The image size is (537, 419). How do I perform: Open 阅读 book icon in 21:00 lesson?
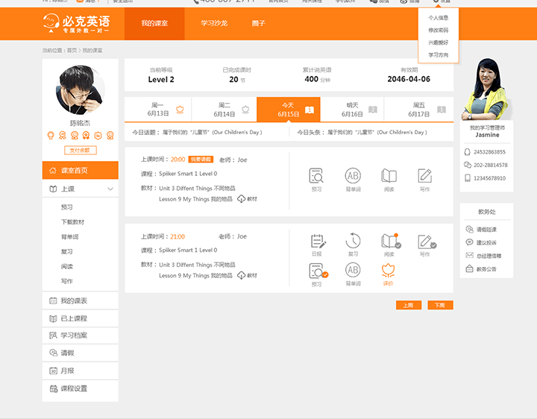(x=389, y=241)
